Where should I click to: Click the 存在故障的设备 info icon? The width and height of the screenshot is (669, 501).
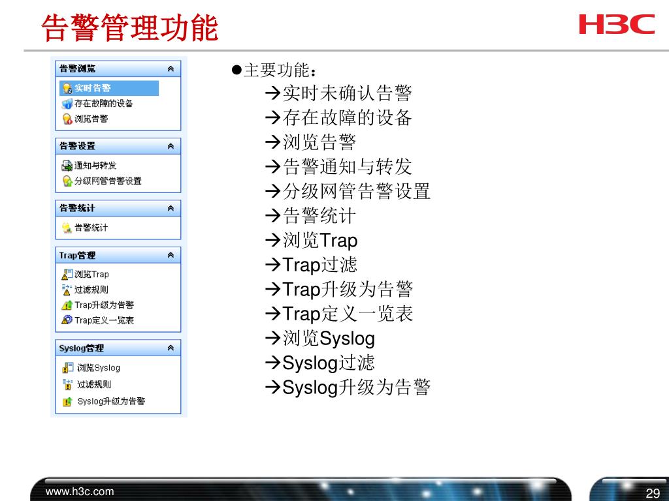(67, 104)
